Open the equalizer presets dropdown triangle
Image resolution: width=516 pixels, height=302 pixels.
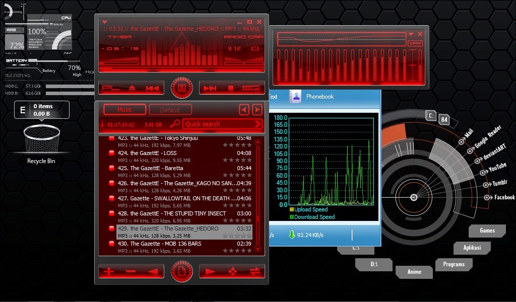pos(411,34)
